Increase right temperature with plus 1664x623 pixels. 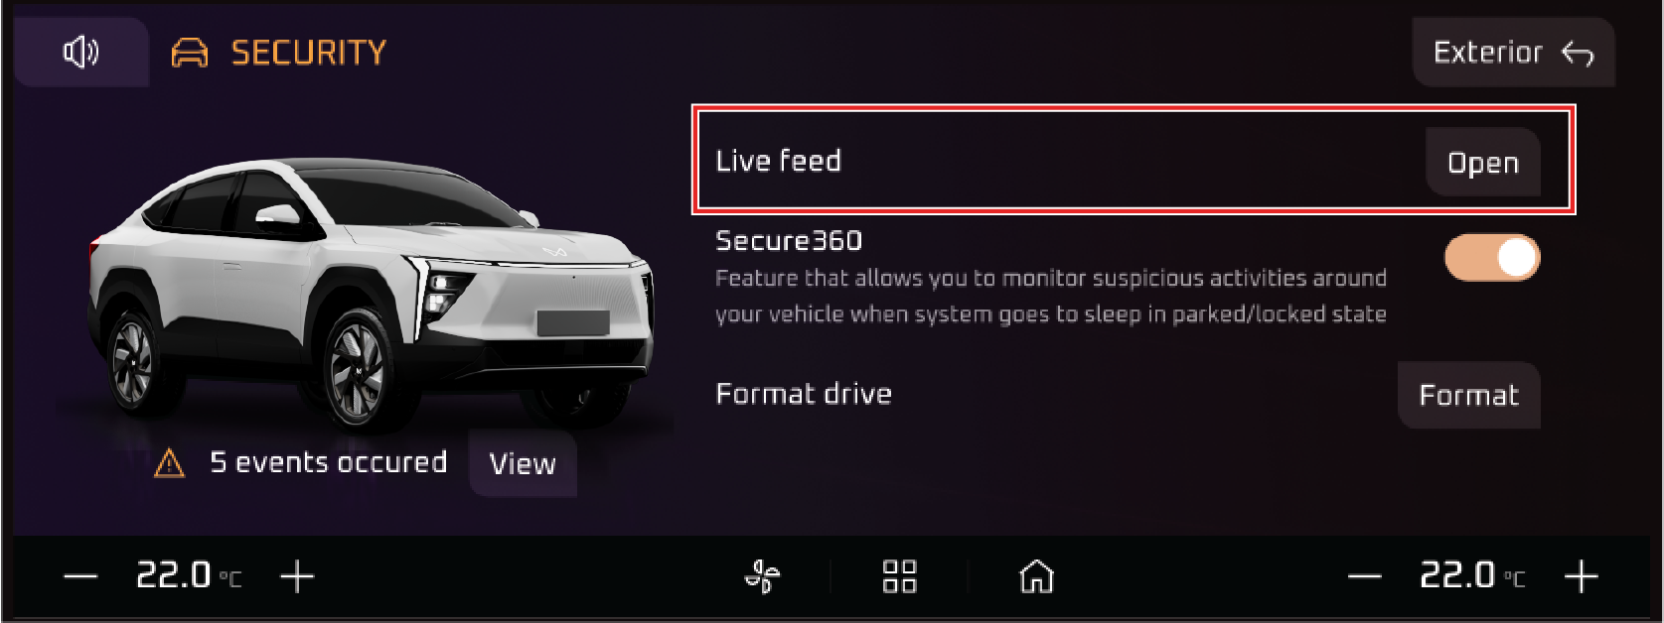coord(1581,576)
